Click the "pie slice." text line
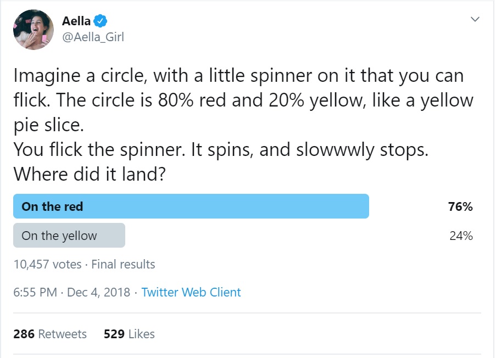496x358 pixels. pos(48,125)
